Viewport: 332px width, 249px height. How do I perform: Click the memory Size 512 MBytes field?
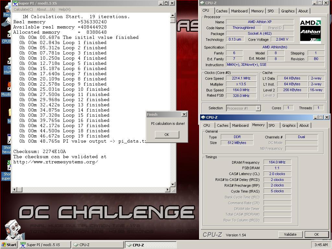pos(237,143)
